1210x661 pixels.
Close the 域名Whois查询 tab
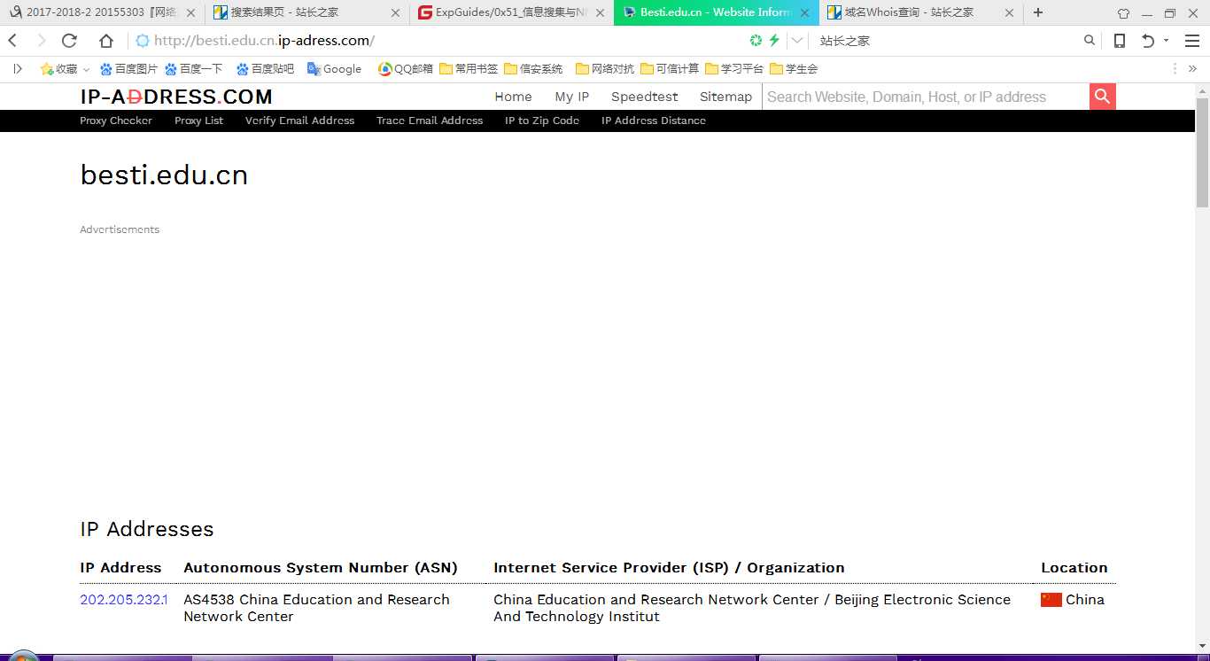[1009, 13]
